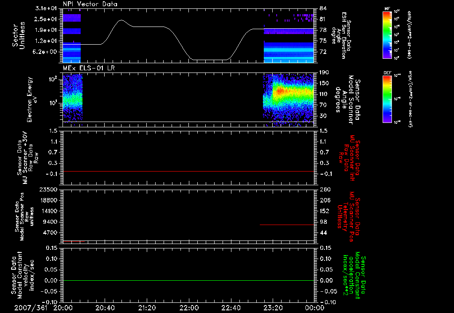The image size is (454, 313).
Task: Click the 98 telemetry position tick
Action: pyautogui.click(x=323, y=222)
